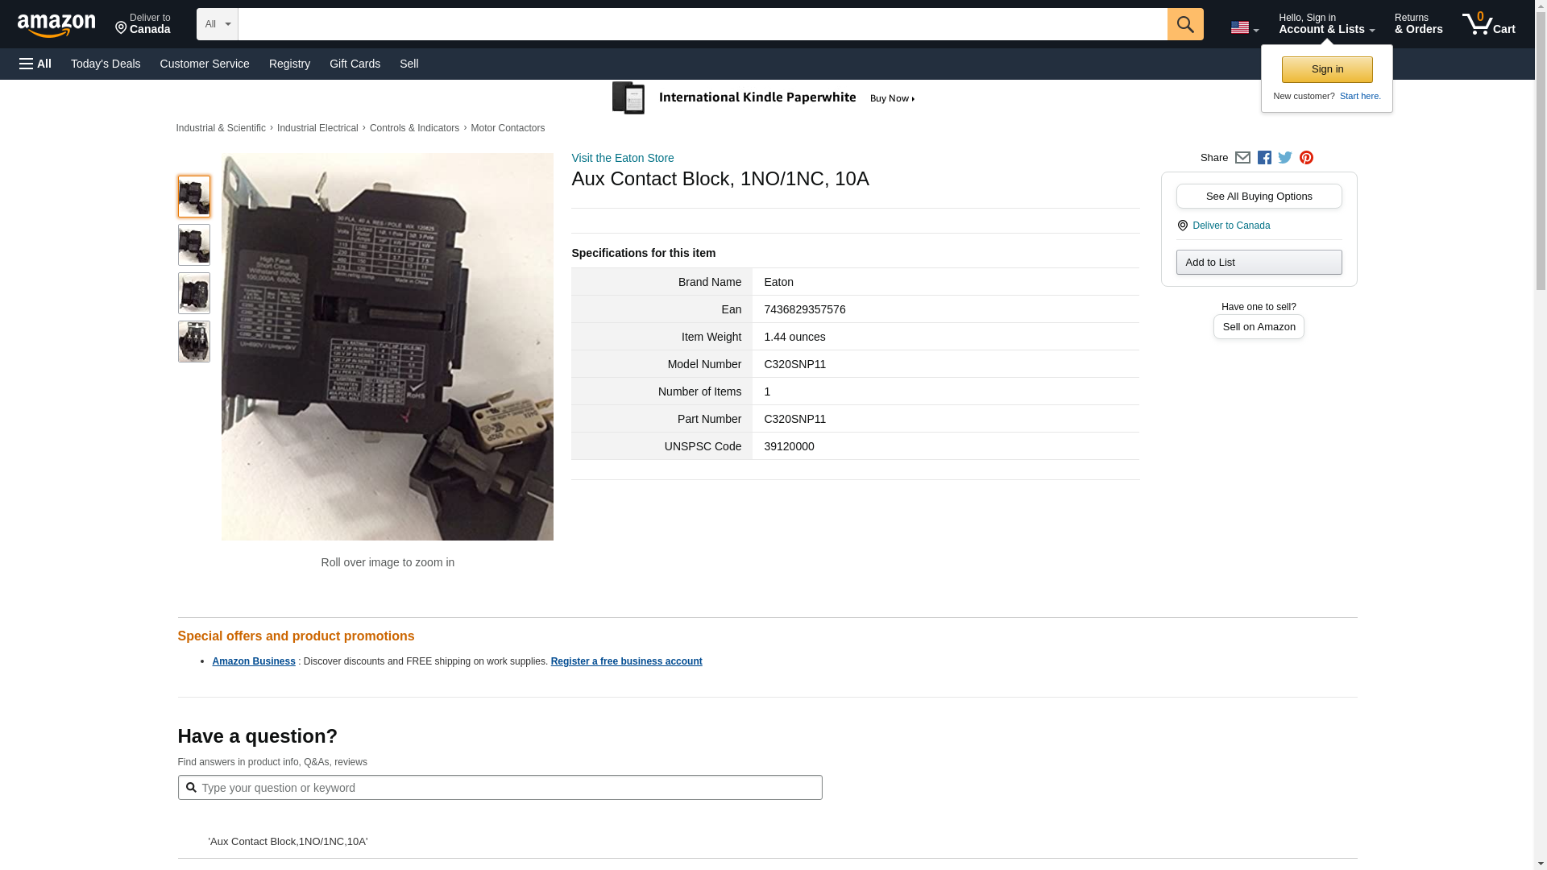
Task: Share product on Facebook icon
Action: click(1264, 158)
